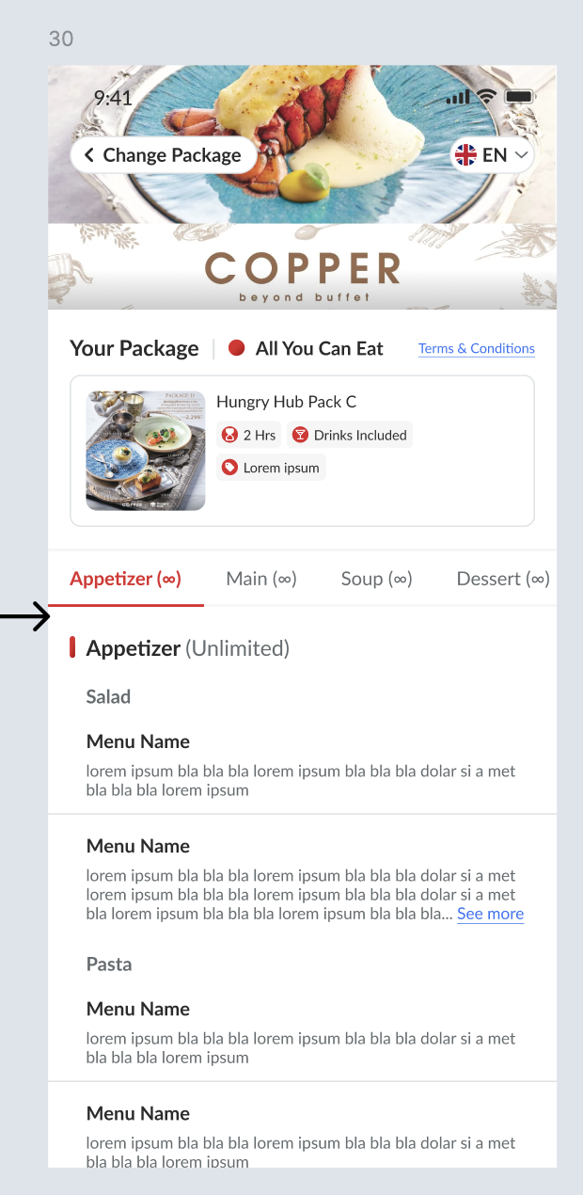Expand the EN language dropdown arrow
This screenshot has width=583, height=1195.
pos(522,155)
